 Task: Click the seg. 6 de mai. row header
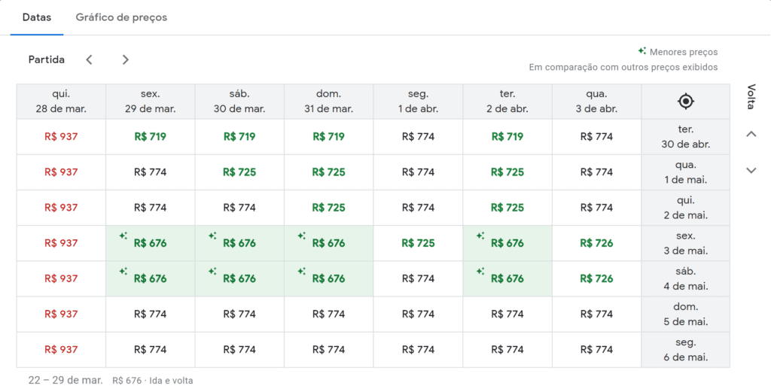[x=685, y=350]
